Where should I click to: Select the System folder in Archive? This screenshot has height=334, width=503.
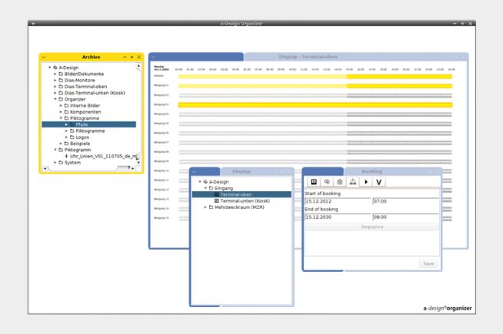click(x=72, y=162)
